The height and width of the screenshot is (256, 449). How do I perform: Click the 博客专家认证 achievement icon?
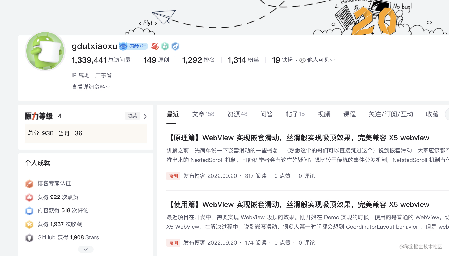29,184
